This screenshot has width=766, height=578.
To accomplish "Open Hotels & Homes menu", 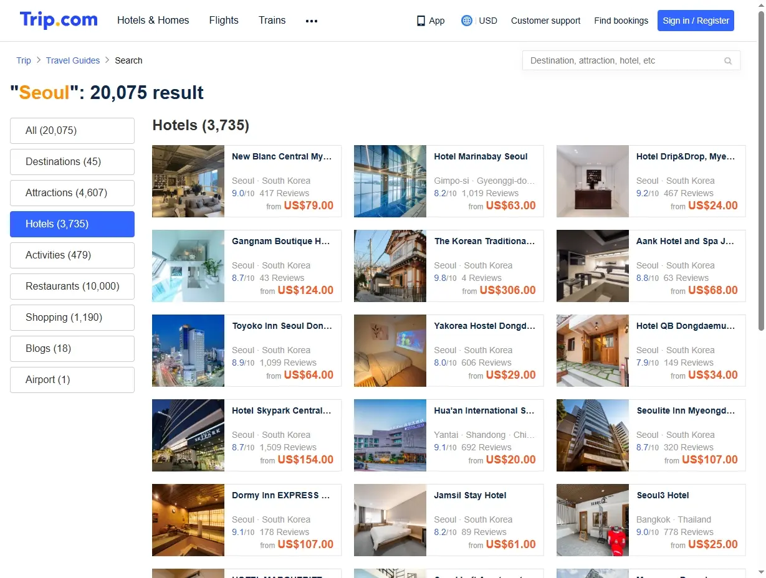I will pyautogui.click(x=153, y=20).
